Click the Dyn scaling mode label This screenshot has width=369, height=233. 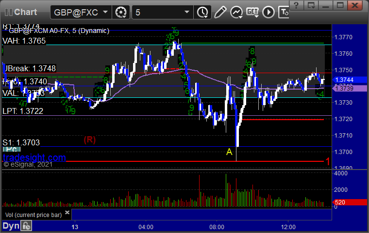[11, 226]
